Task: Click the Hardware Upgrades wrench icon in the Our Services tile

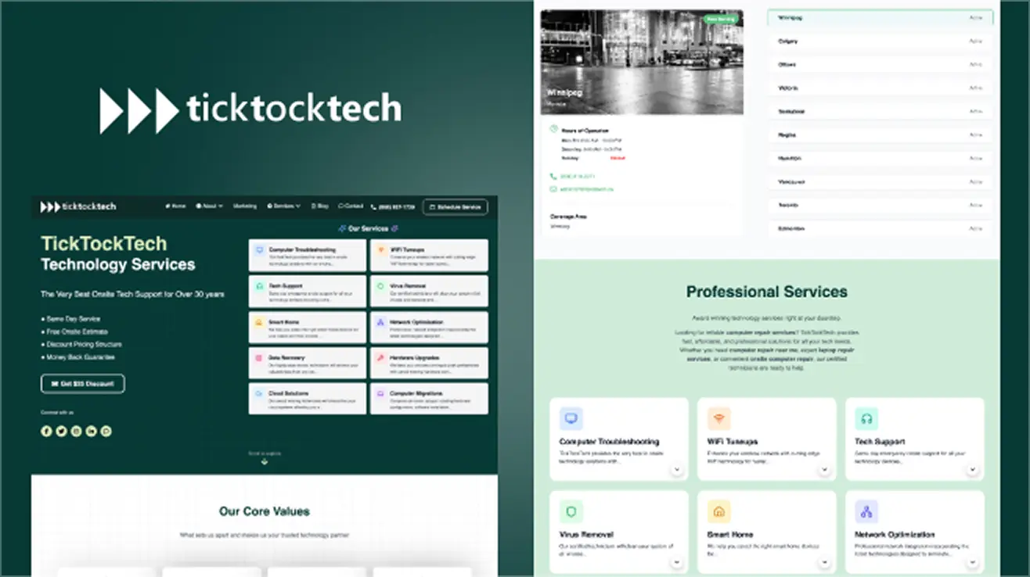Action: point(381,359)
